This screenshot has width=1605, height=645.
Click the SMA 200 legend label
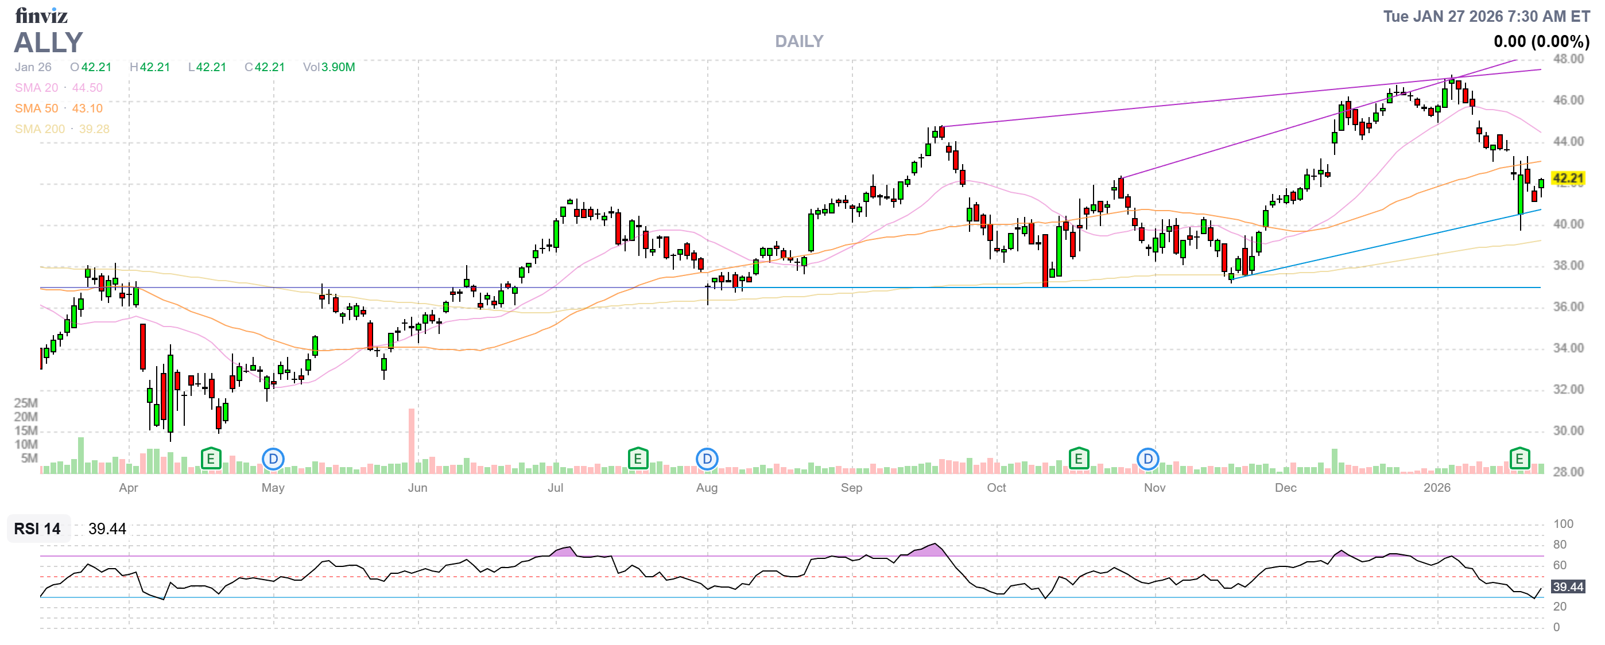tap(40, 129)
